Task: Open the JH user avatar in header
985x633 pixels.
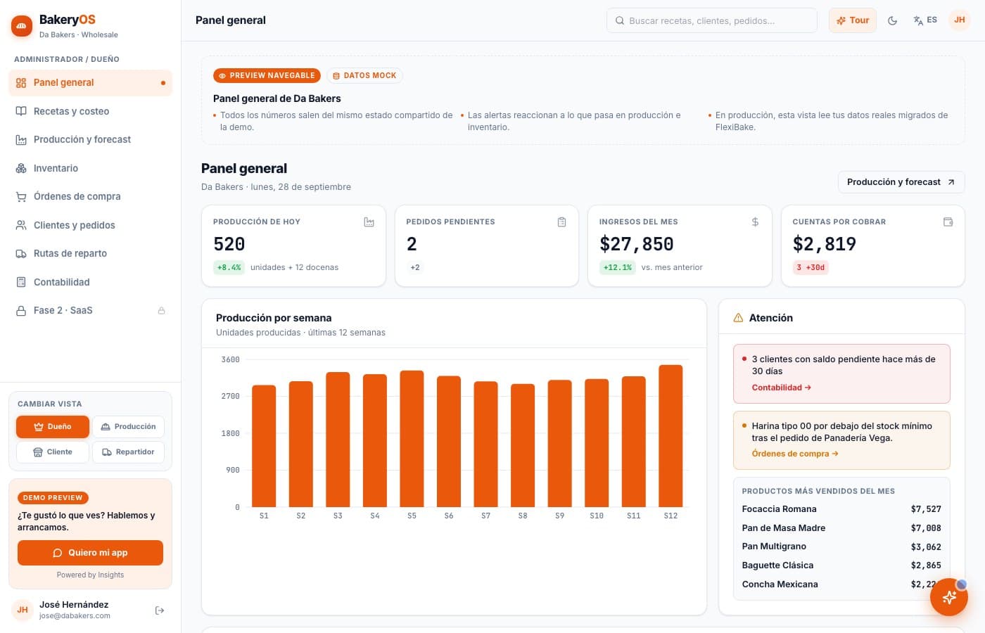Action: [x=960, y=20]
